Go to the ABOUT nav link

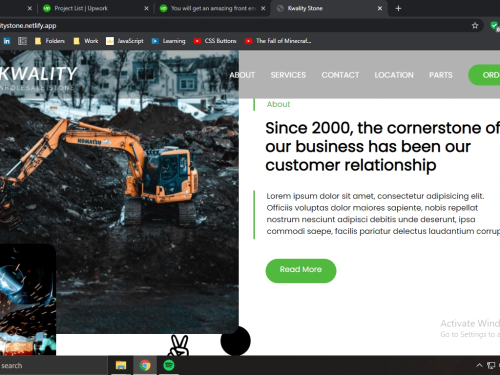pos(242,75)
